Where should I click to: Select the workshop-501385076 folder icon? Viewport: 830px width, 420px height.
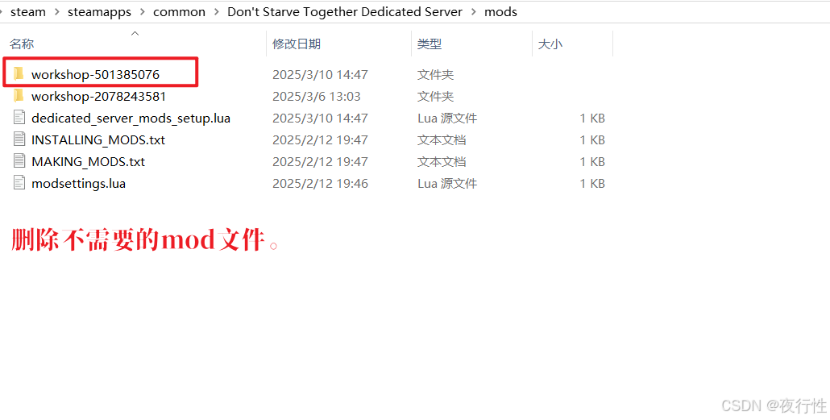coord(19,74)
